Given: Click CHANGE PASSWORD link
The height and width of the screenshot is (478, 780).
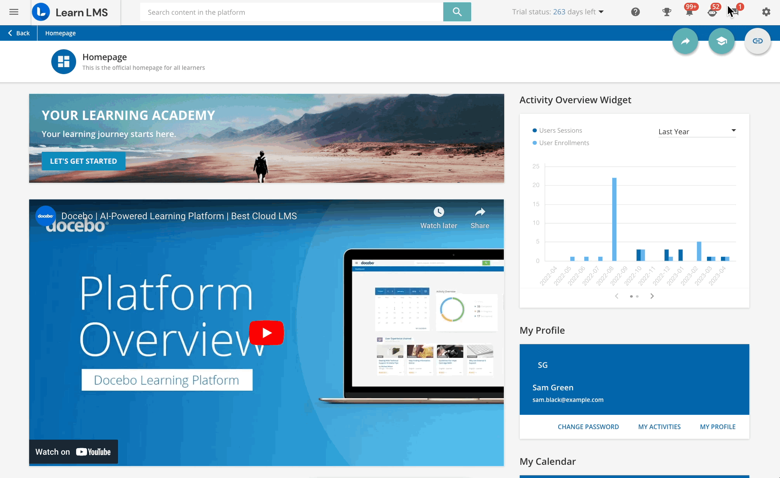Looking at the screenshot, I should pyautogui.click(x=588, y=427).
